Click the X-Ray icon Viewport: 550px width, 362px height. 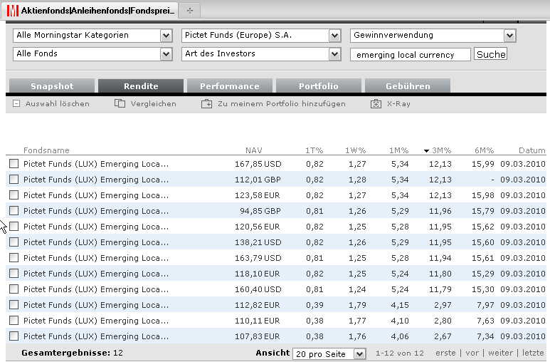[376, 103]
